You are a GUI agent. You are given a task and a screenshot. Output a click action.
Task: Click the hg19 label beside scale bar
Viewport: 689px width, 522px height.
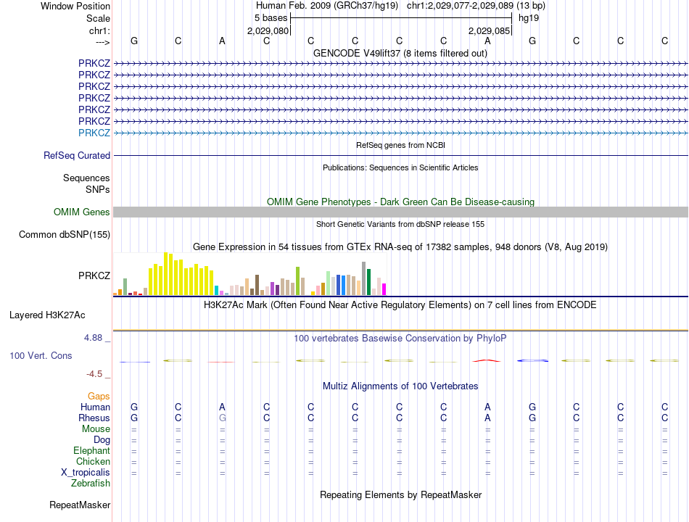point(529,18)
